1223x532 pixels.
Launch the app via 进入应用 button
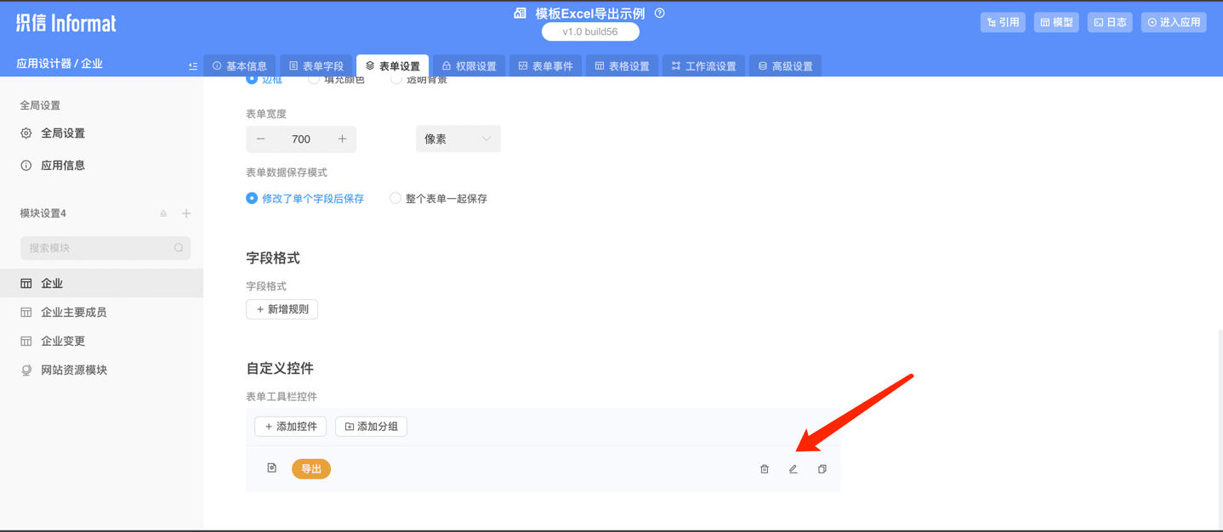1173,21
